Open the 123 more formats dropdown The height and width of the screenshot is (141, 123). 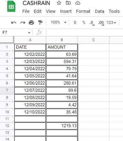tap(111, 23)
